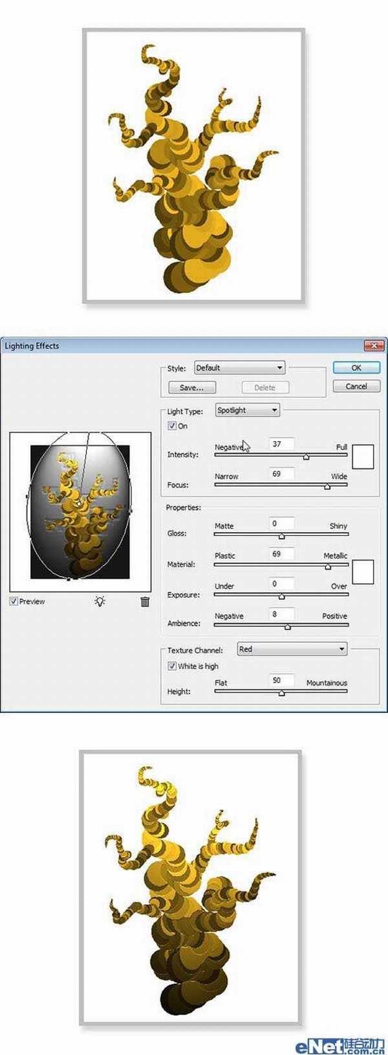Click the Intensity value input field
This screenshot has width=388, height=1055.
(281, 445)
